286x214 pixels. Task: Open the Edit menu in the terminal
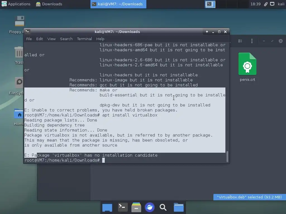[39, 39]
